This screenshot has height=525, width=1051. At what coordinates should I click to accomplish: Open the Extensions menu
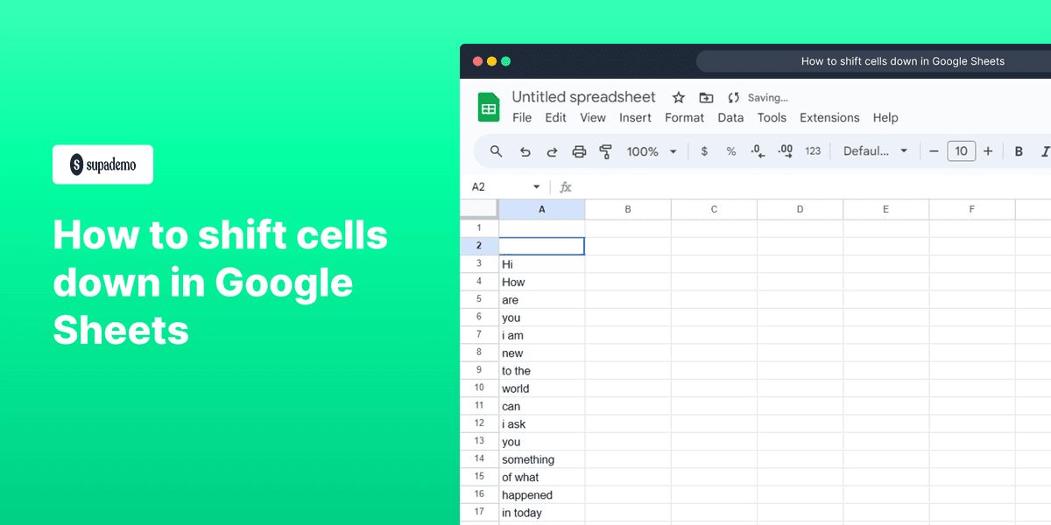(x=829, y=117)
